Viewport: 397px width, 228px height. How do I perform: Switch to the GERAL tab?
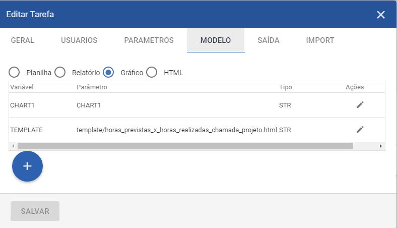pos(23,40)
